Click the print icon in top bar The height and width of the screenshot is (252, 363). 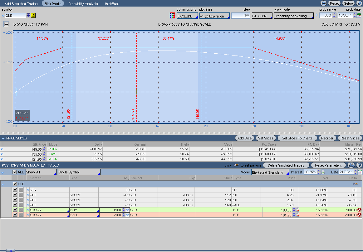pos(324,3)
